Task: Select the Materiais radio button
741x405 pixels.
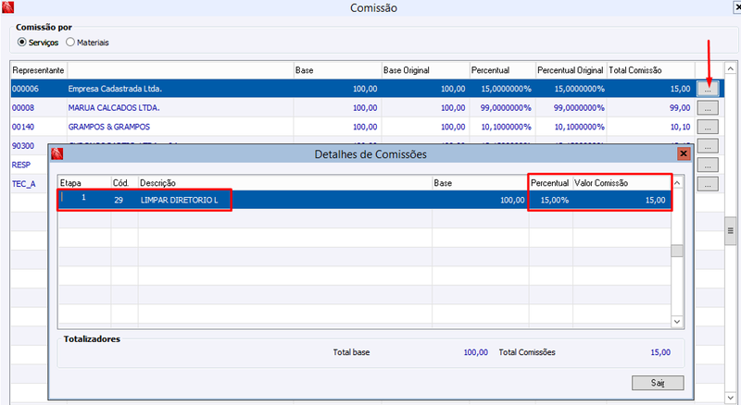Action: click(70, 42)
